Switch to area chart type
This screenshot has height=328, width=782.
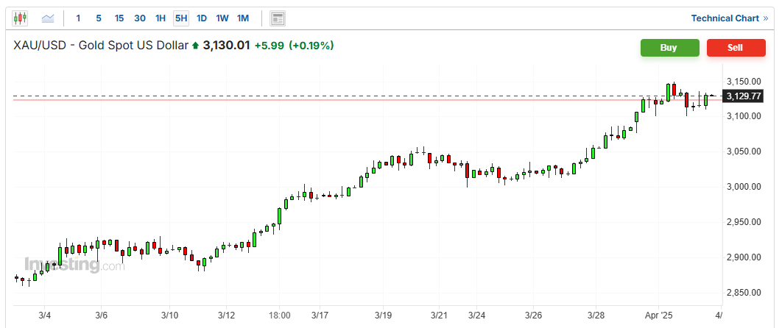pos(48,18)
